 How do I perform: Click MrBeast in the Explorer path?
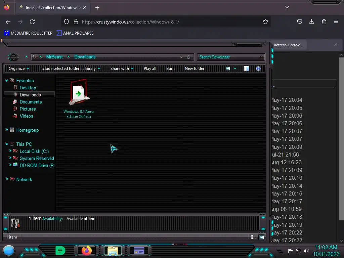tap(54, 57)
